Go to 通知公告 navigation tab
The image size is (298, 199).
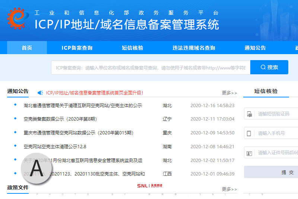(255, 48)
